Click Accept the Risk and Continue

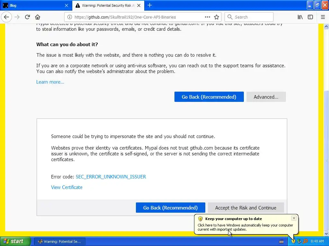[x=246, y=208]
